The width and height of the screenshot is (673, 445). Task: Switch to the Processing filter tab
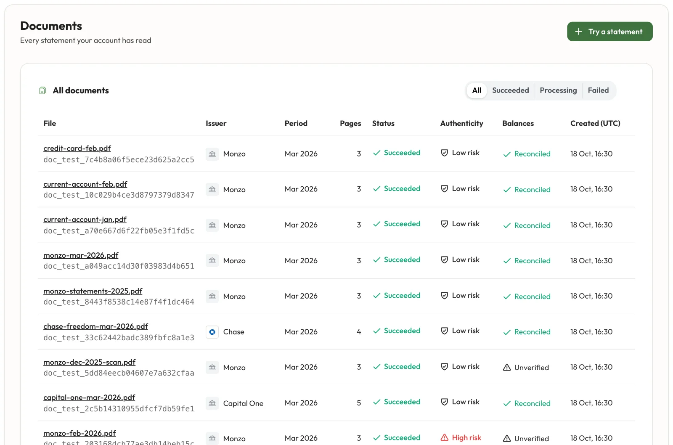click(x=558, y=90)
